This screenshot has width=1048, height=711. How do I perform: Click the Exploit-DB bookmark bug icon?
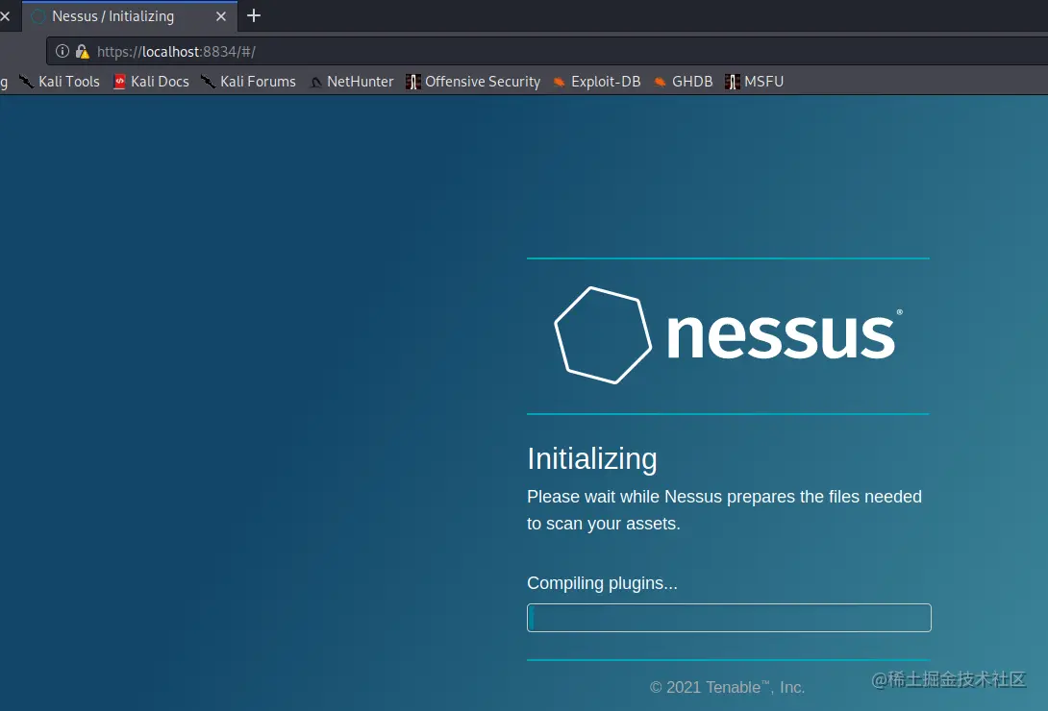[x=559, y=82]
